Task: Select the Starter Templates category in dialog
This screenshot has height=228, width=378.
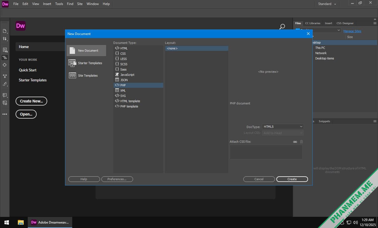Action: point(86,63)
